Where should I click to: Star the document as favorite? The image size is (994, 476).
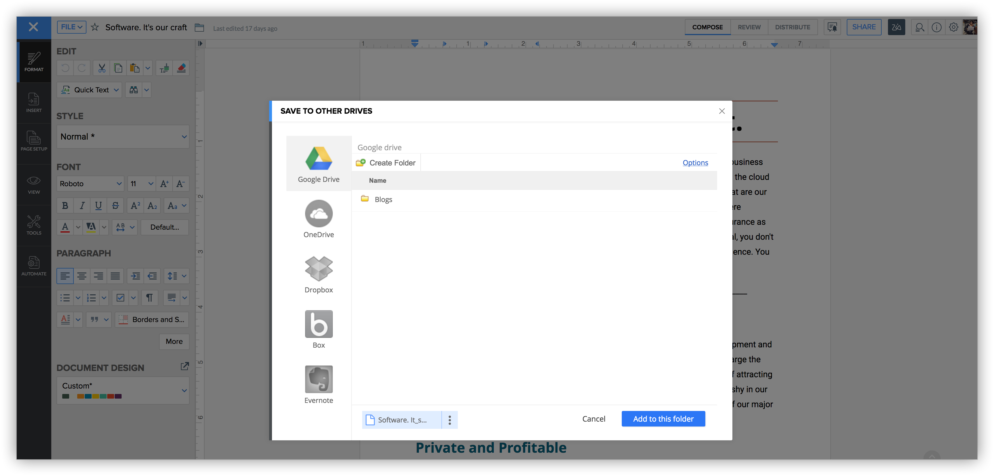click(95, 27)
